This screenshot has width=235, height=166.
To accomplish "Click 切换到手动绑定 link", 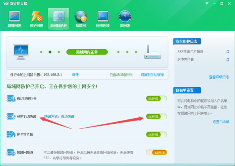I will pos(152,74).
